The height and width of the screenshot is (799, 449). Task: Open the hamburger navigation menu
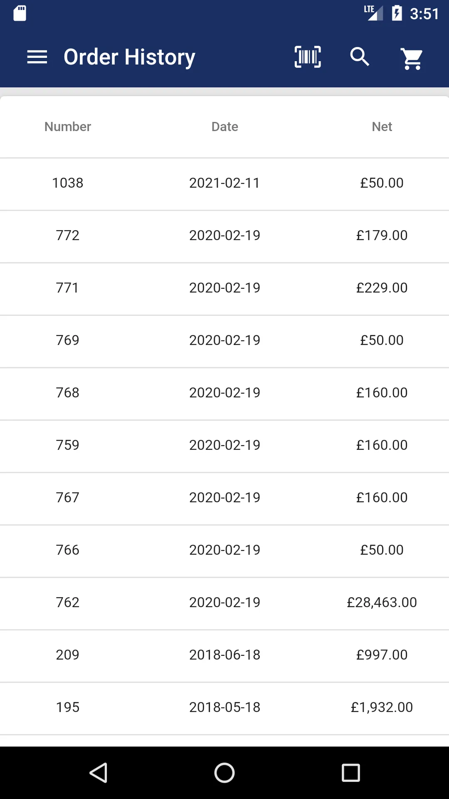[x=37, y=57]
